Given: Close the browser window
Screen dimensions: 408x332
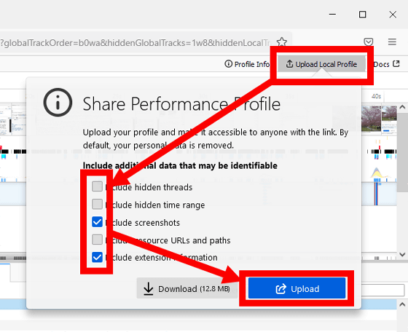Looking at the screenshot, I should click(x=393, y=15).
